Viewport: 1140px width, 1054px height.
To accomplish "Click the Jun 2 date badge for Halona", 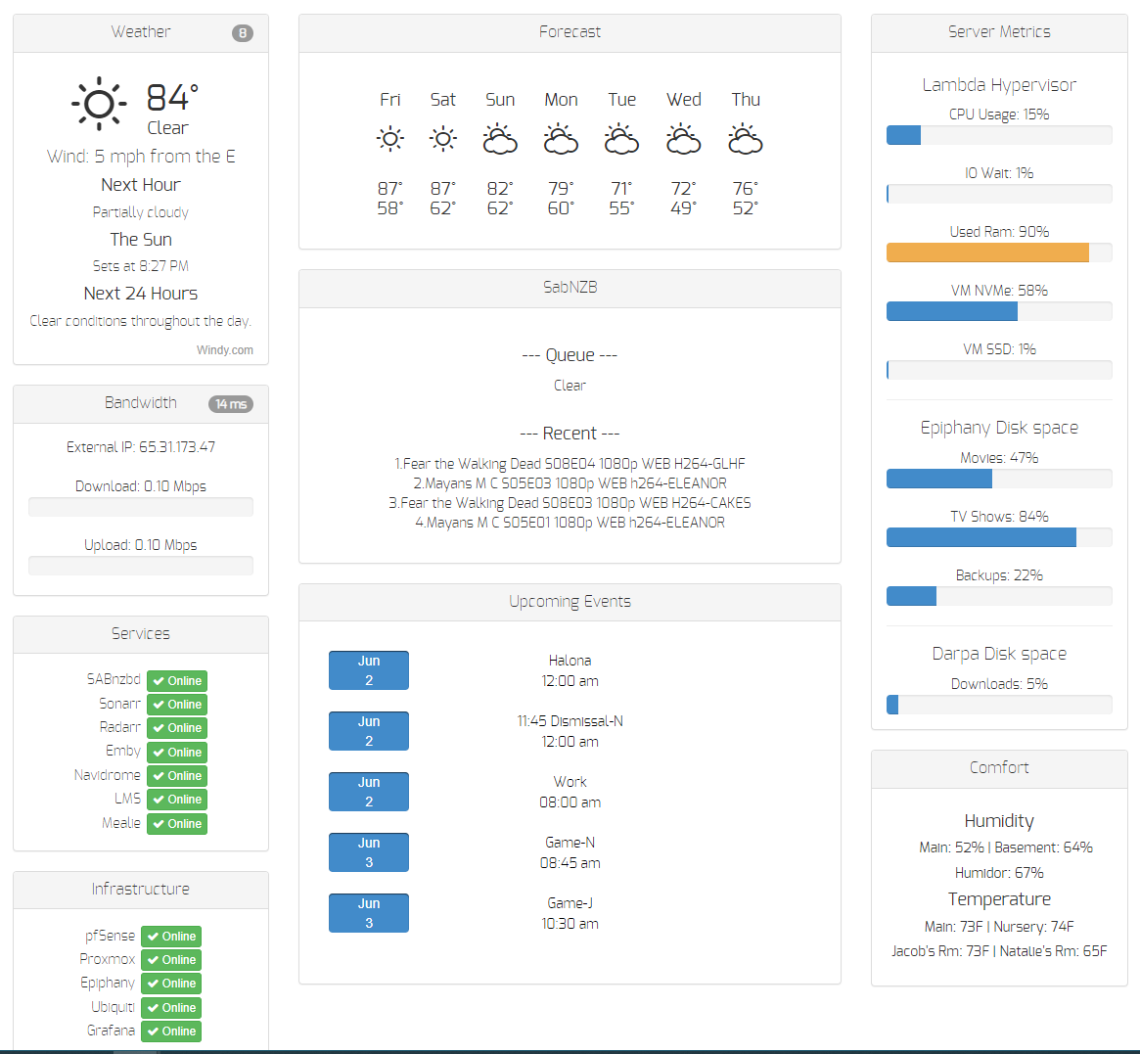I will (369, 669).
